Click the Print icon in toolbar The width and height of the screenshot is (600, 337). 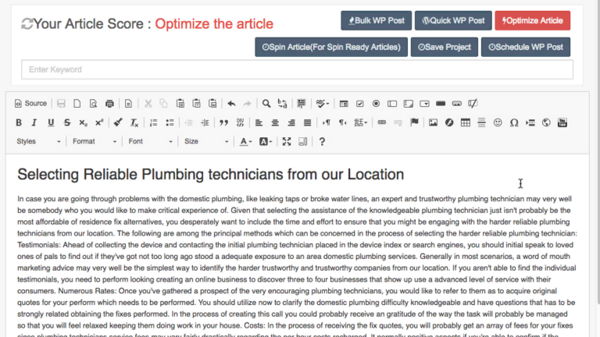pyautogui.click(x=109, y=103)
